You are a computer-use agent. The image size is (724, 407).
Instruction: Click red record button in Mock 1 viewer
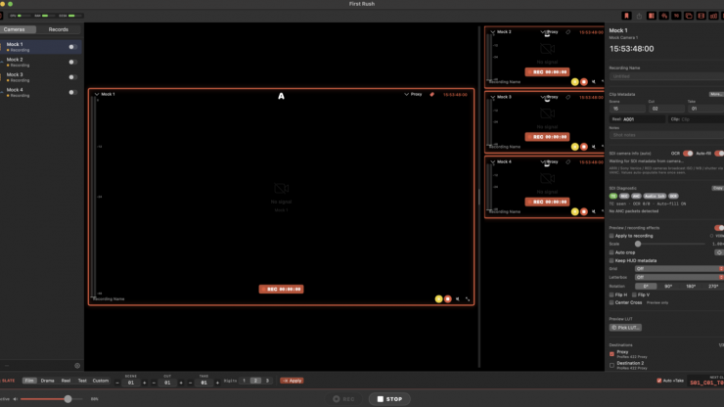tap(447, 299)
